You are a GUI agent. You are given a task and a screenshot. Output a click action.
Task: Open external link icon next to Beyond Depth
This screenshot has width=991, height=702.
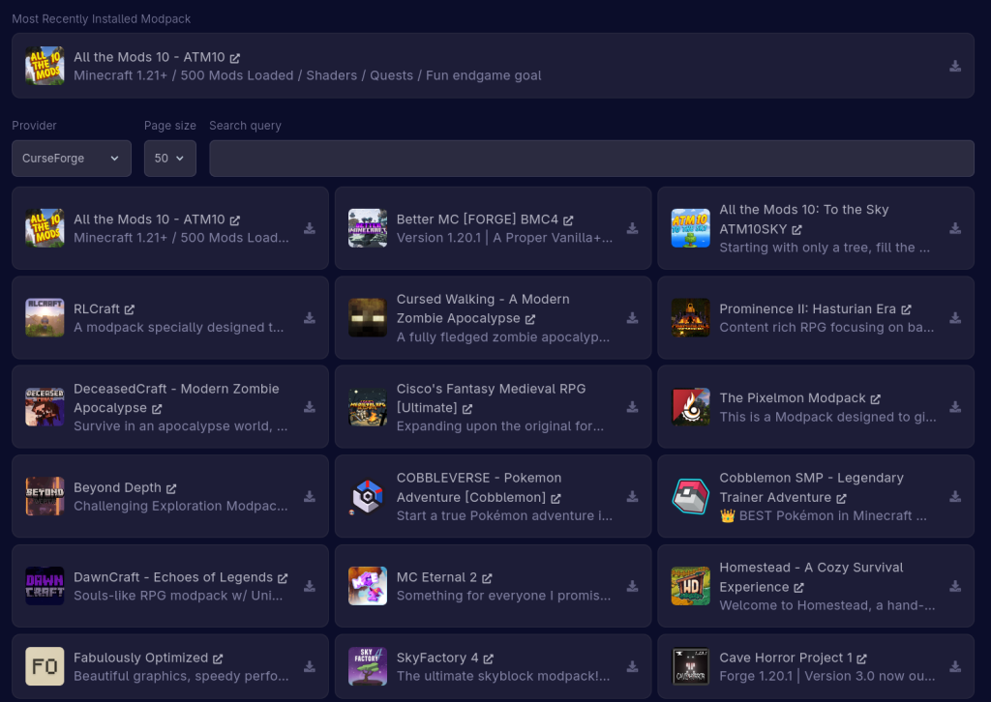[x=171, y=488]
